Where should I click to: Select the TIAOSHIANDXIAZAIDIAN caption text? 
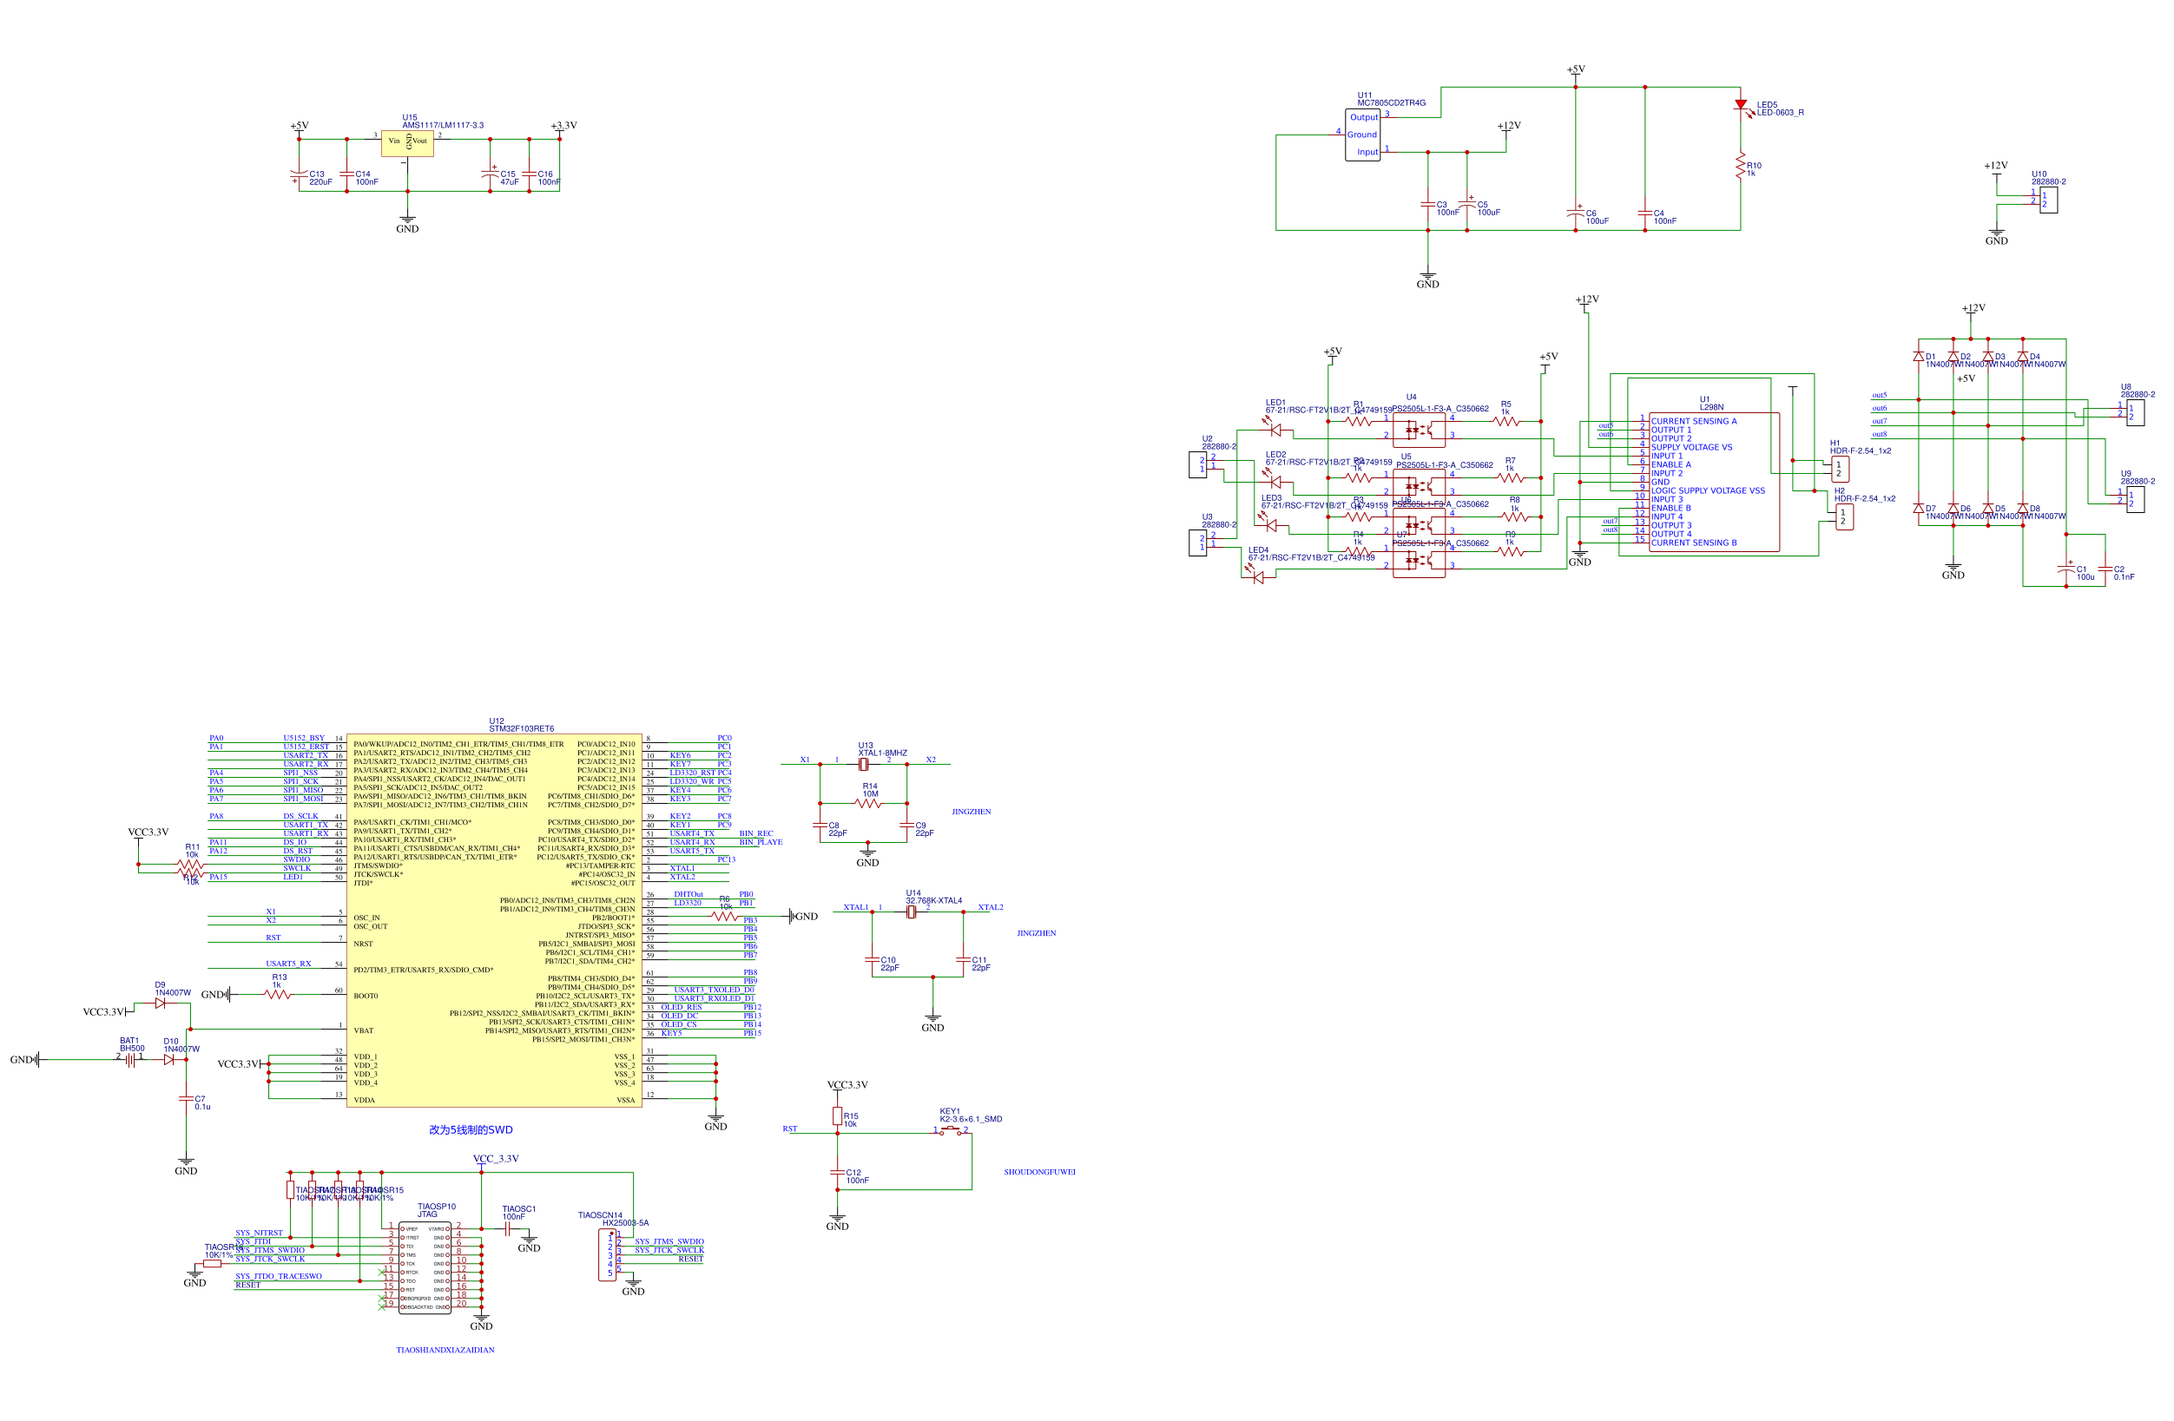coord(445,1350)
